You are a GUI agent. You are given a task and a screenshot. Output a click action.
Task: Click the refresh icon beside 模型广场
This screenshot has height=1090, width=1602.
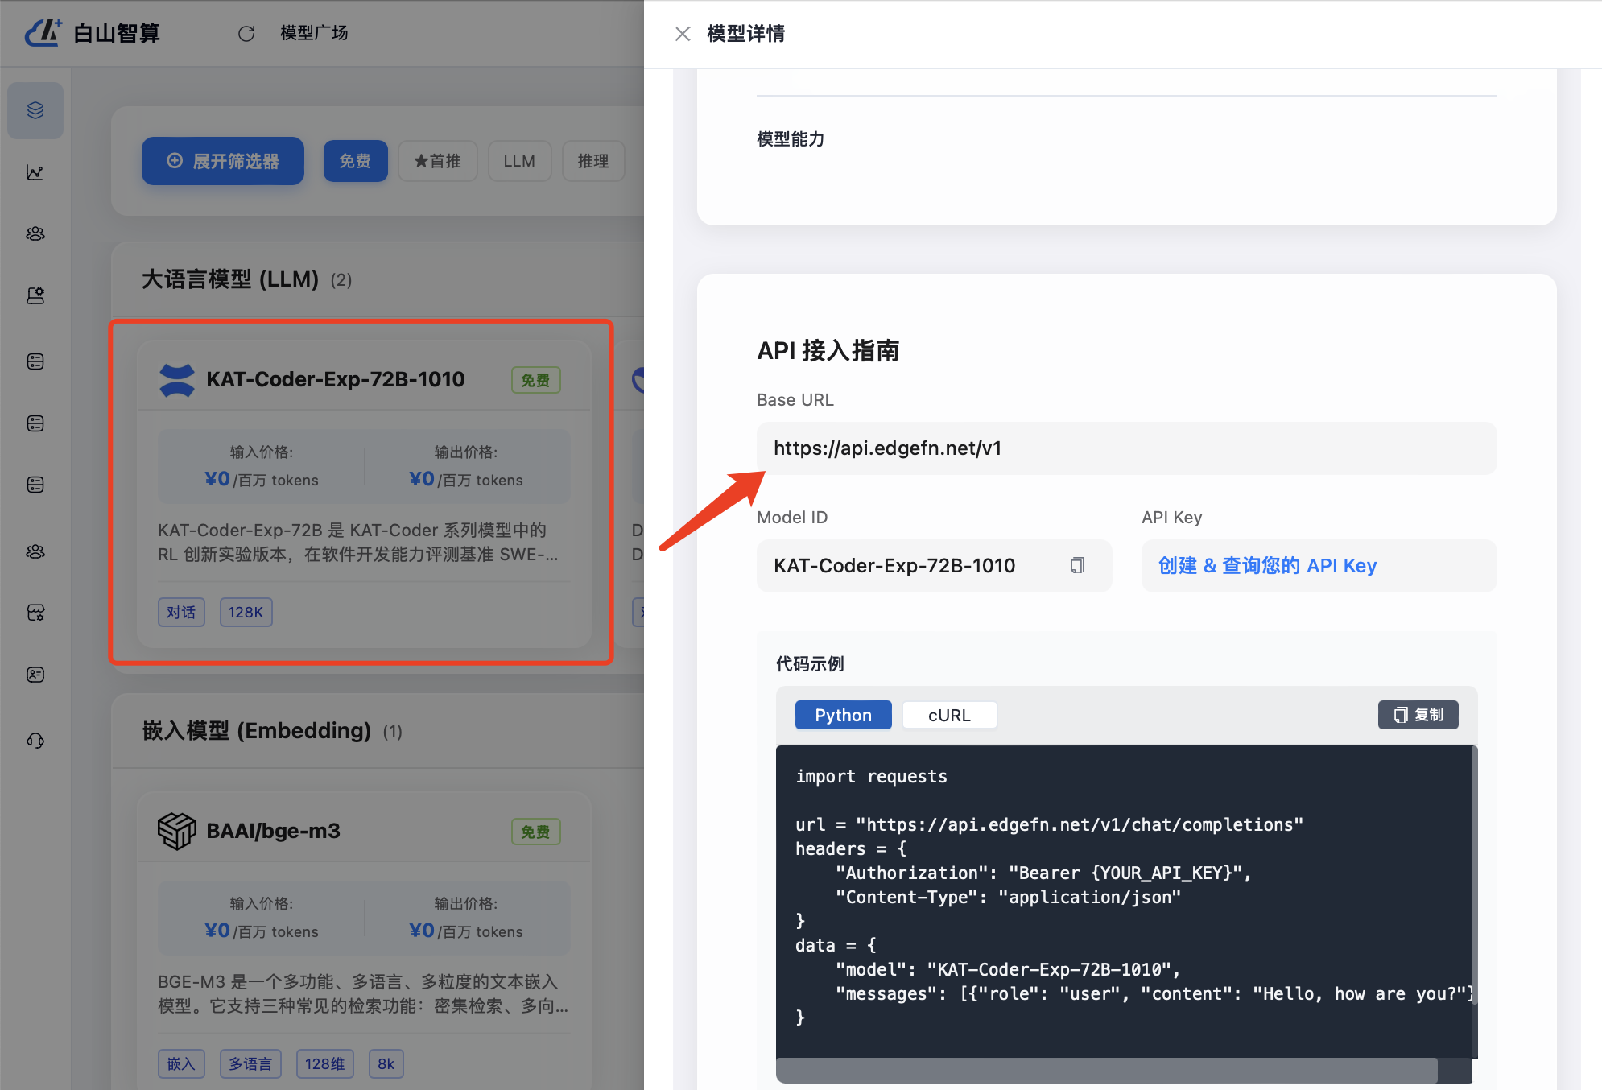tap(246, 33)
